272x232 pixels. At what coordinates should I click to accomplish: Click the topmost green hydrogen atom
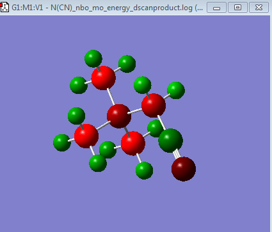pyautogui.click(x=93, y=59)
